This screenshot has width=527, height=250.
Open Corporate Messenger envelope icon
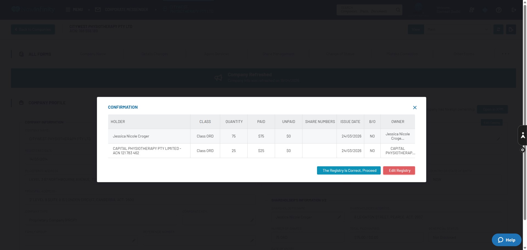coord(98,10)
